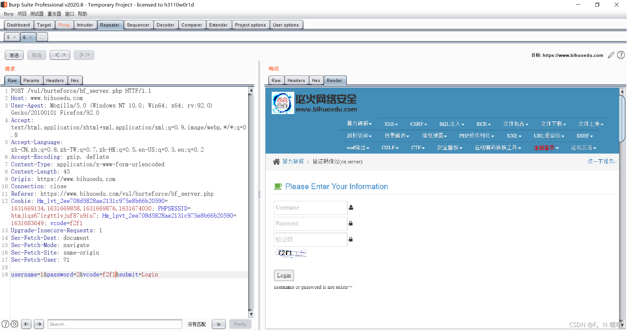Open the Burp menu
The image size is (627, 331).
tap(9, 14)
